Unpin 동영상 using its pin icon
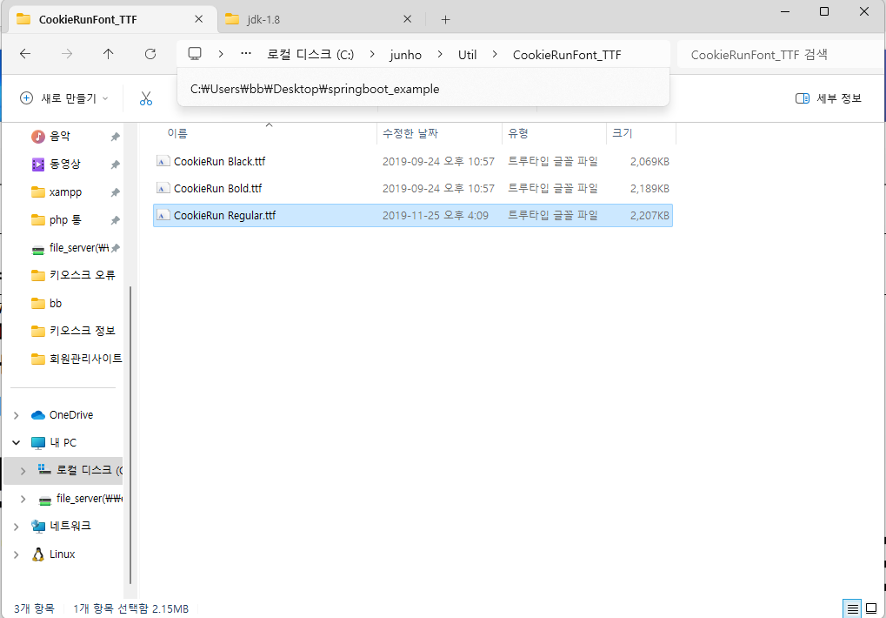Viewport: 886px width, 618px height. [x=116, y=165]
